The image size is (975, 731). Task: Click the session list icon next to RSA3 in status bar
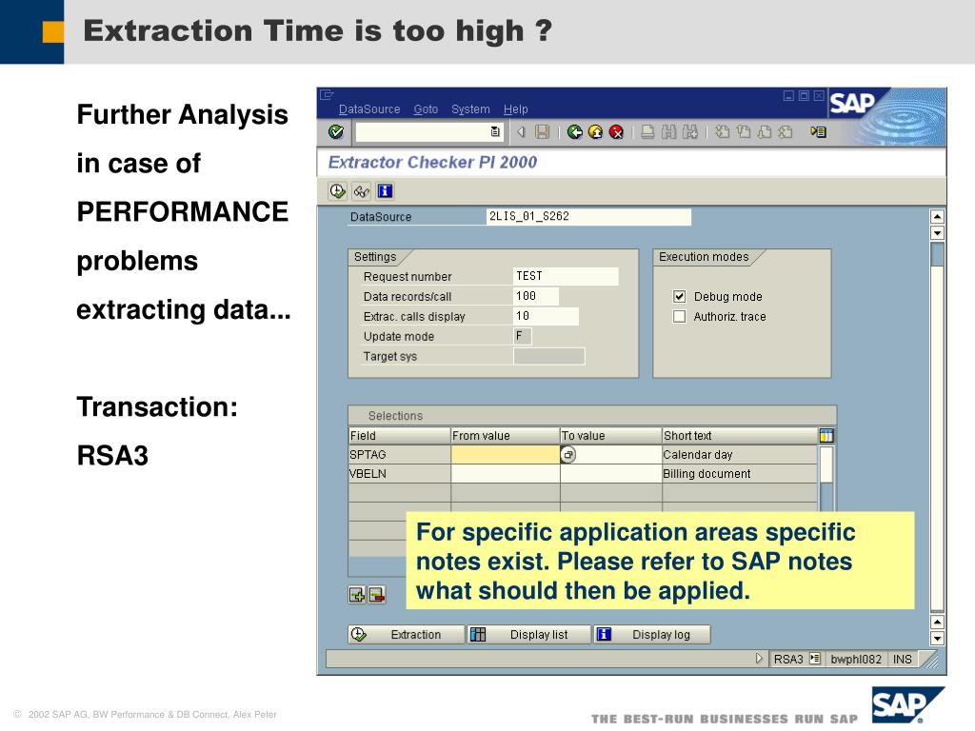[x=815, y=659]
